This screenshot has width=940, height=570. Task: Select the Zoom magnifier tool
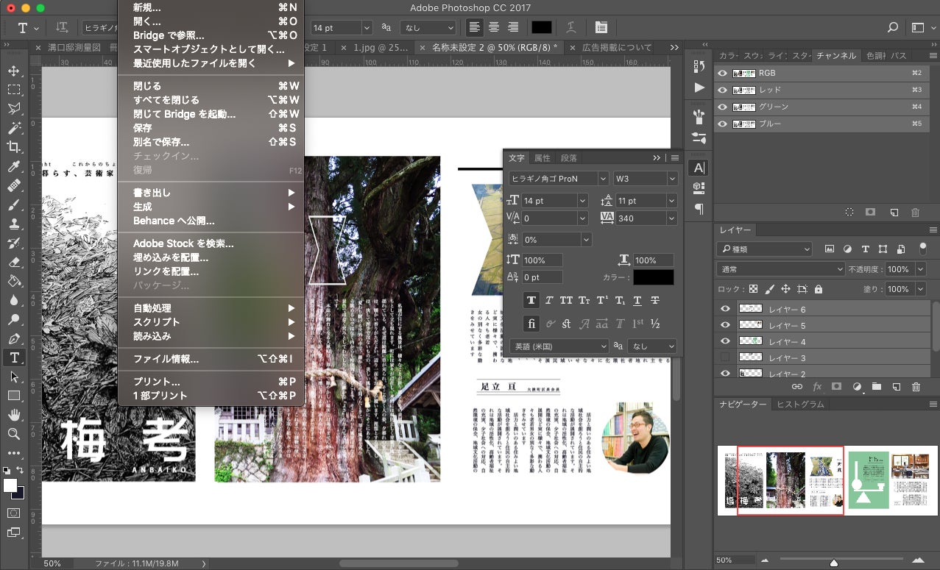[x=13, y=434]
